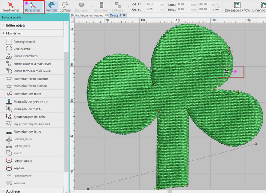Image resolution: width=266 pixels, height=193 pixels.
Task: Choose the Remplir fill tool
Action: (51, 6)
